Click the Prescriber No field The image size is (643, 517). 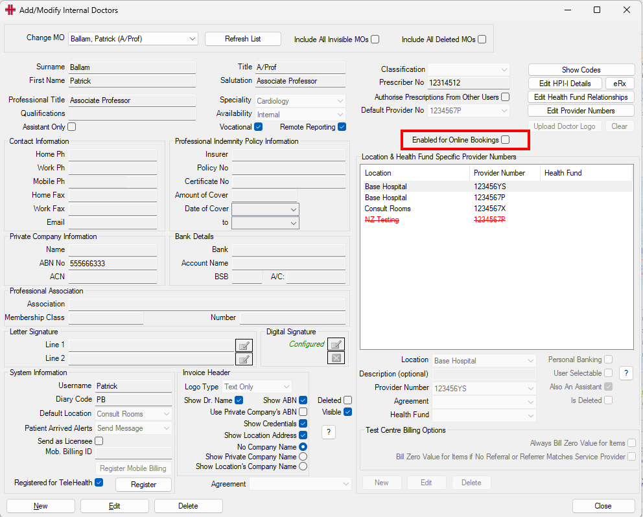[x=469, y=83]
